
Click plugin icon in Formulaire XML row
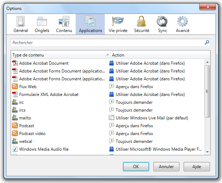(112, 94)
